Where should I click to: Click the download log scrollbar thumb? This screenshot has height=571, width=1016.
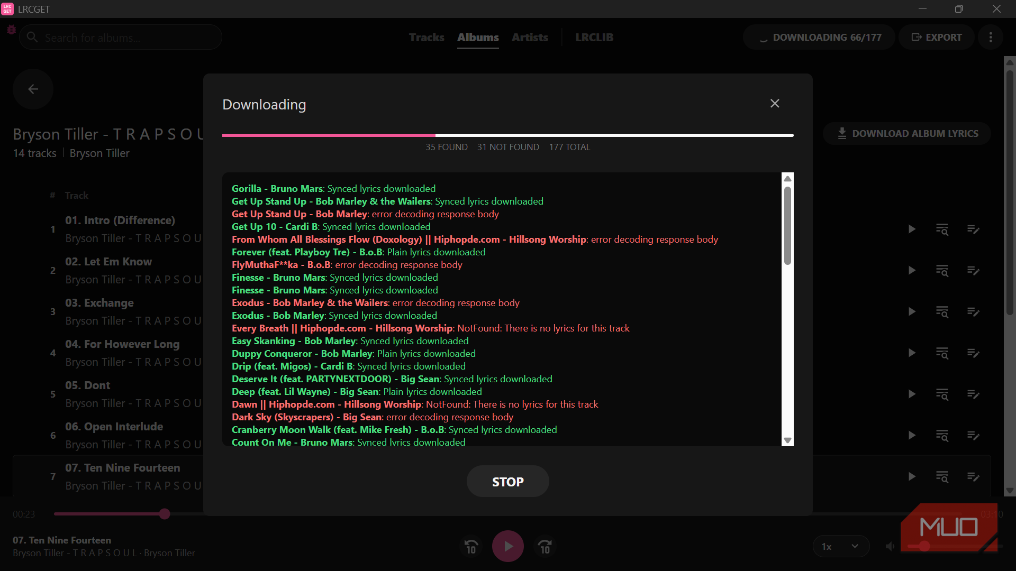(x=787, y=225)
